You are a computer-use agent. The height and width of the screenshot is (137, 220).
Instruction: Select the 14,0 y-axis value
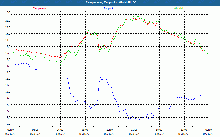[8, 66]
